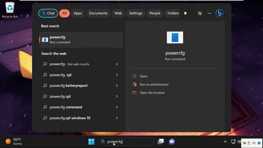Open the three-dot options menu
Screen dimensions: 263x148
tap(210, 14)
